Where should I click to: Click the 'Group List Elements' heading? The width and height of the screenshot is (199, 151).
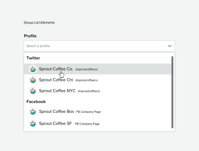39,23
